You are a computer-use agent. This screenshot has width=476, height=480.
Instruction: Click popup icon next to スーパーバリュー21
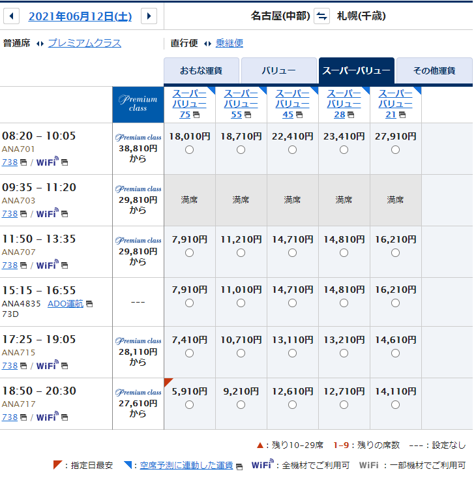click(x=402, y=115)
